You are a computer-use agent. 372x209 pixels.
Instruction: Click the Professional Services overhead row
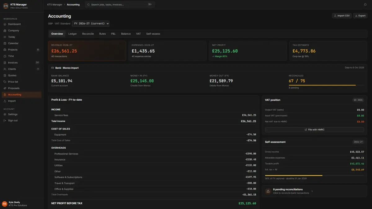pos(154,154)
